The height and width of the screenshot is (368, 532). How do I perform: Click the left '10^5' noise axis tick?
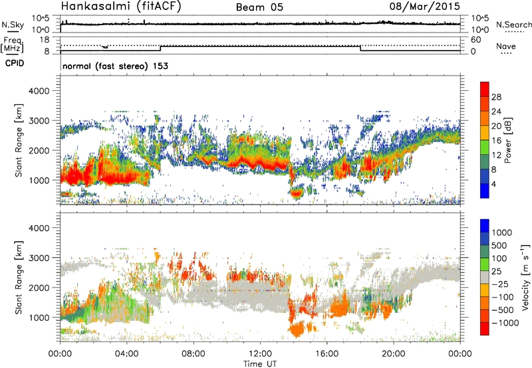[41, 18]
